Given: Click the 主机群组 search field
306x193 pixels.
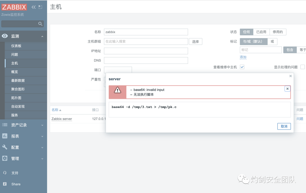Looking at the screenshot, I should click(146, 42).
